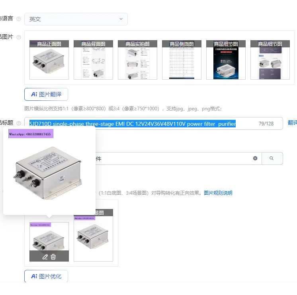Select the 商品侧面图 thumbnail

[x=182, y=60]
